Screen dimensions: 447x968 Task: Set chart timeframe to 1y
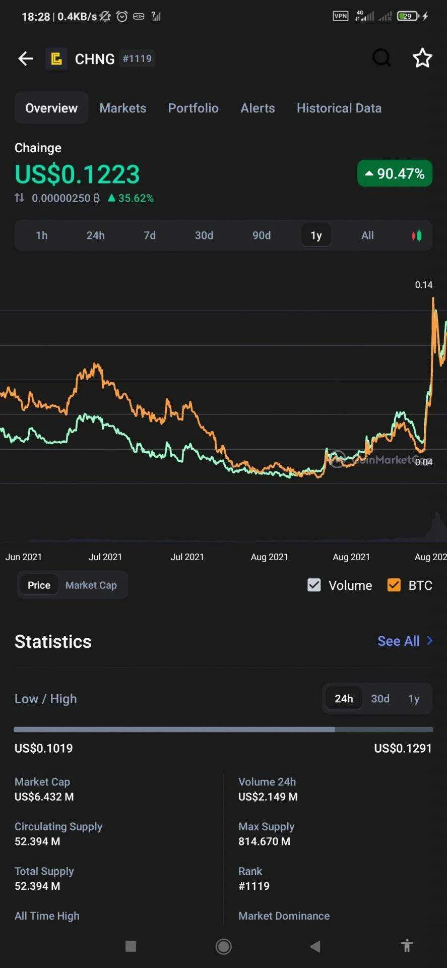pyautogui.click(x=316, y=235)
